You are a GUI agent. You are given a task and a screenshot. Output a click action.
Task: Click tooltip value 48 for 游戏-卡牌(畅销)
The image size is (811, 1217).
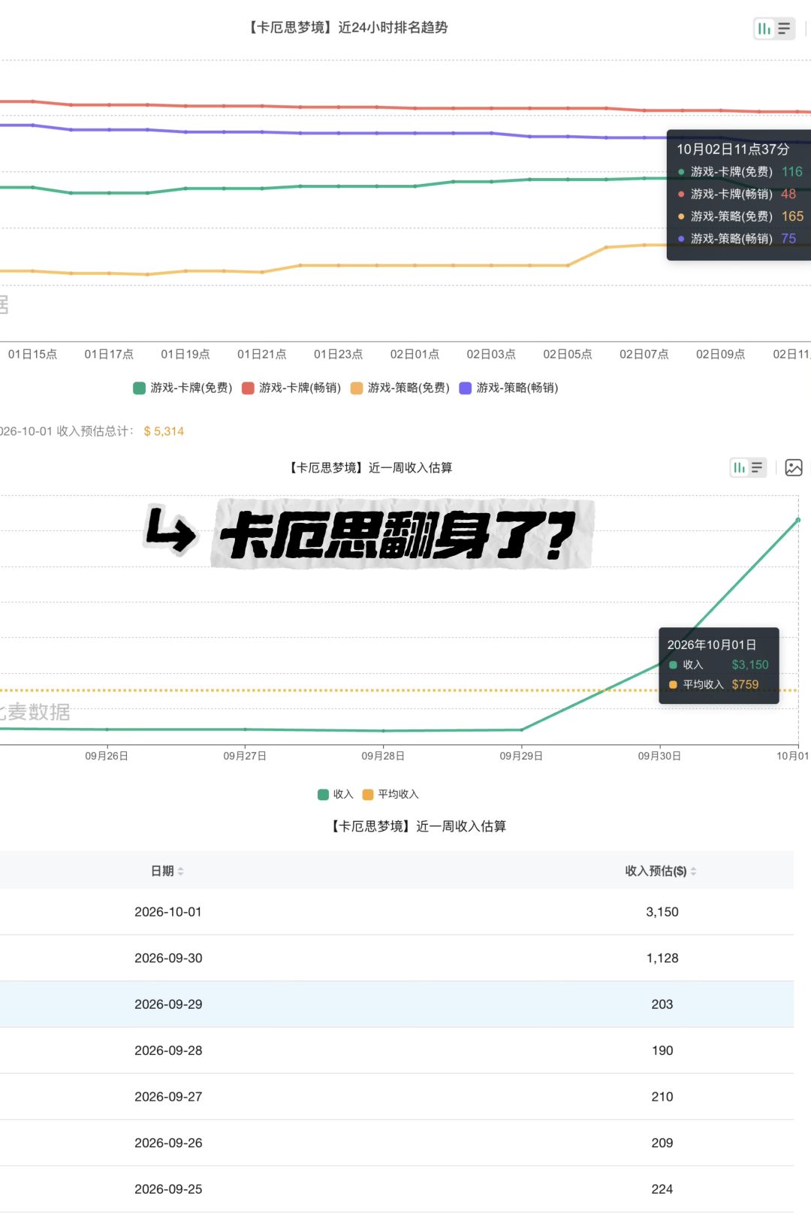click(788, 194)
